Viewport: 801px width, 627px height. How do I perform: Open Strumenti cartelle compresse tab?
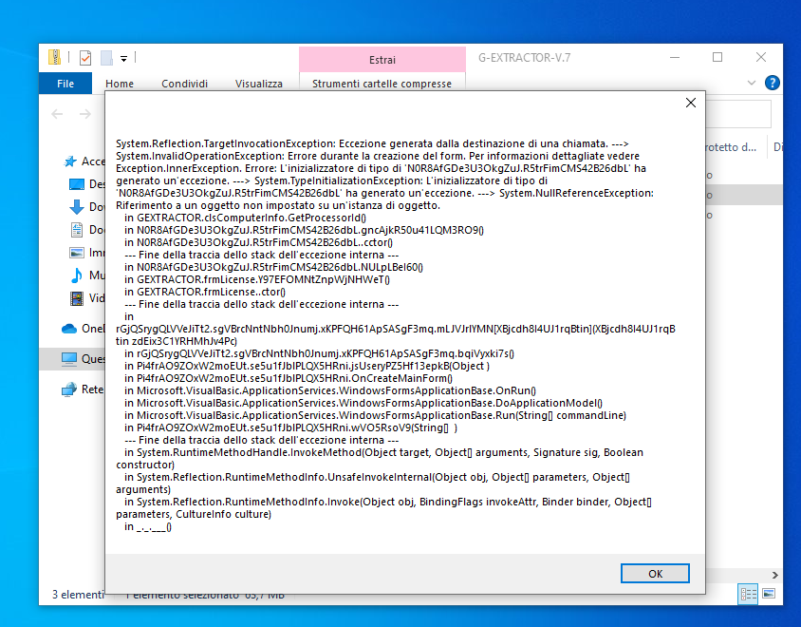(x=382, y=84)
